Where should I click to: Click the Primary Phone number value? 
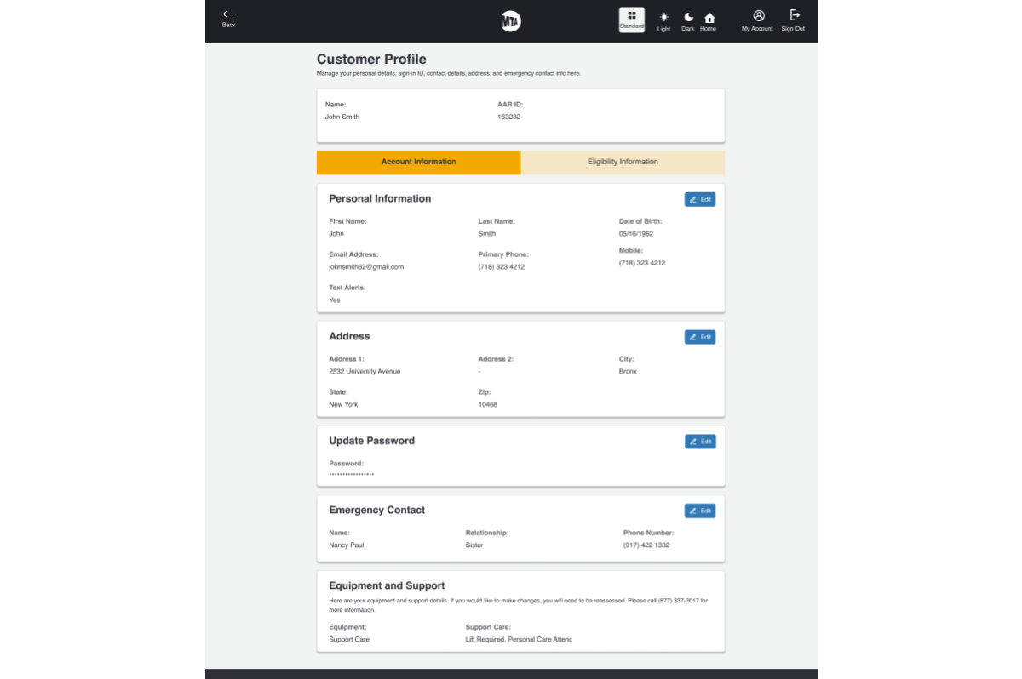tap(501, 266)
